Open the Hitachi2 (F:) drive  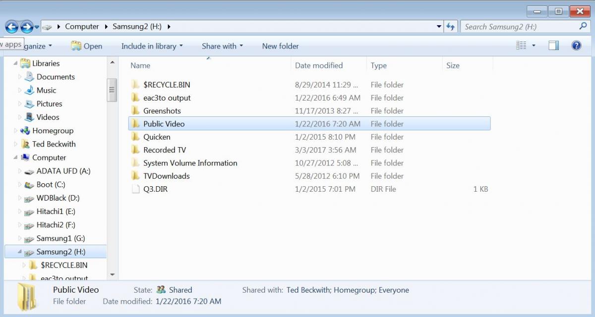click(x=57, y=225)
